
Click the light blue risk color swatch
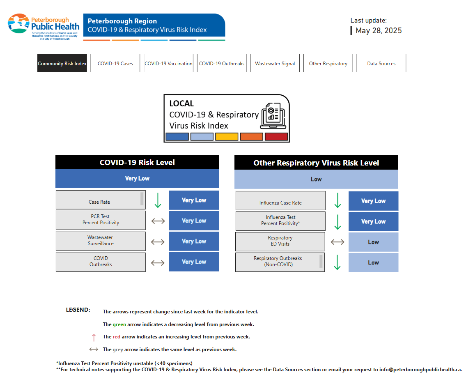coord(202,137)
